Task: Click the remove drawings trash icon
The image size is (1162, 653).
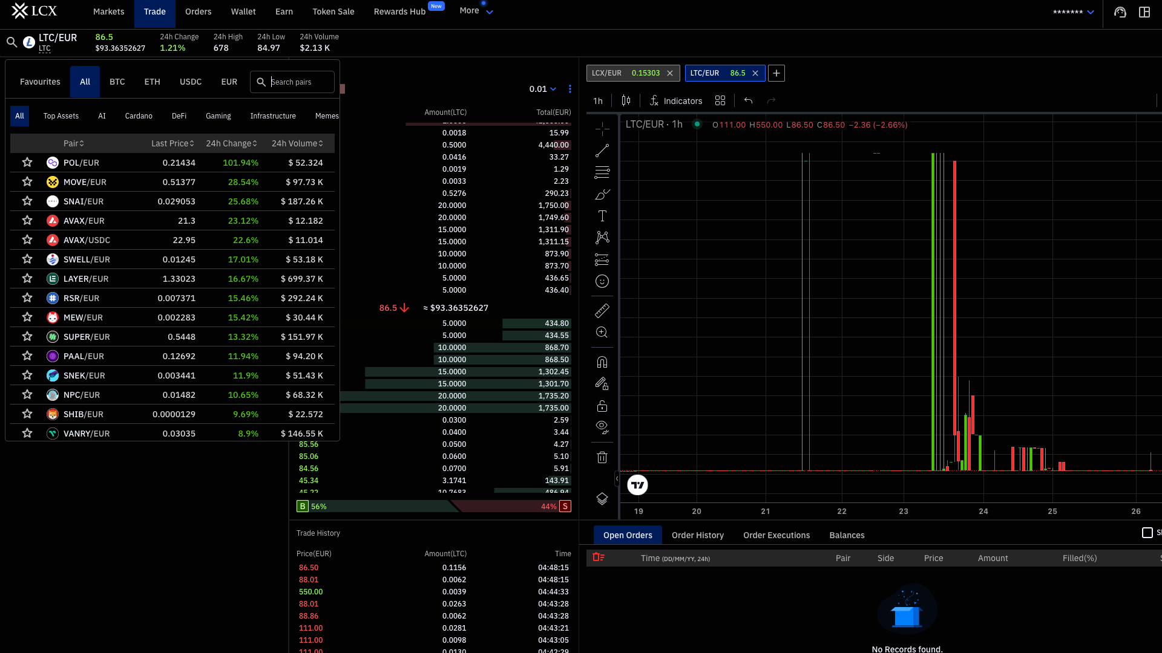Action: [x=602, y=458]
